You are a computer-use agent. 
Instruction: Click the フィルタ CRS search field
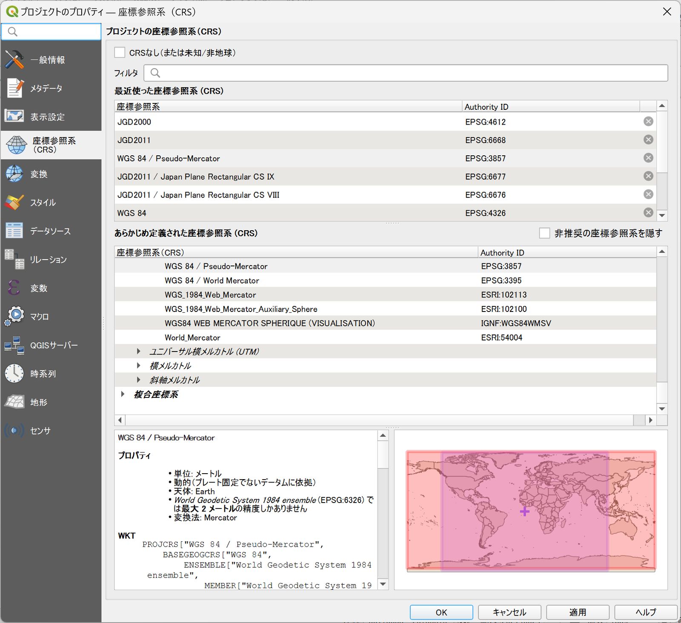(x=406, y=73)
